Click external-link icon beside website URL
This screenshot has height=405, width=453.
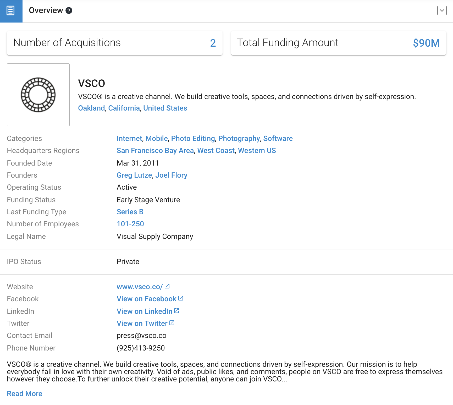click(167, 286)
